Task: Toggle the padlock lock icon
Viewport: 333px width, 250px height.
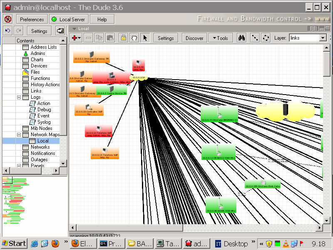Action: point(124,38)
